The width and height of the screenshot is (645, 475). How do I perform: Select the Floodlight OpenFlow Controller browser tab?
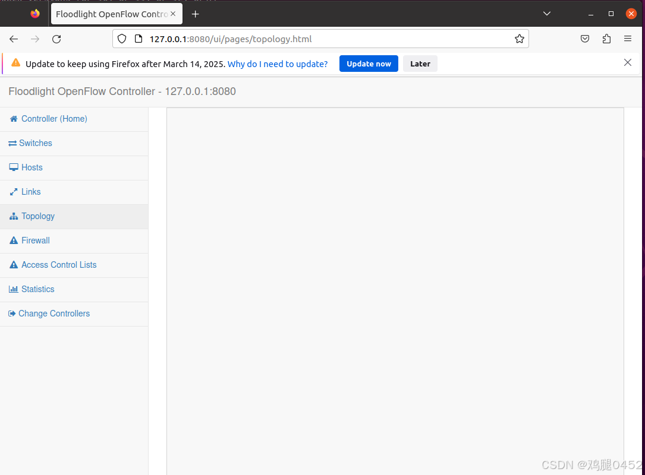[117, 14]
